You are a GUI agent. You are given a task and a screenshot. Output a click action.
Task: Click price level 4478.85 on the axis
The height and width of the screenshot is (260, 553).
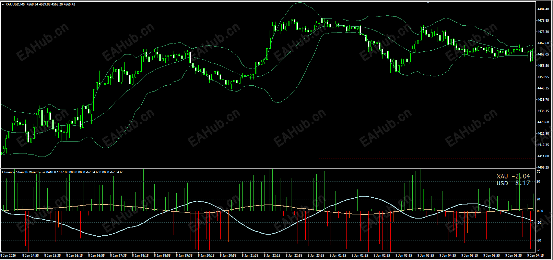coord(543,21)
